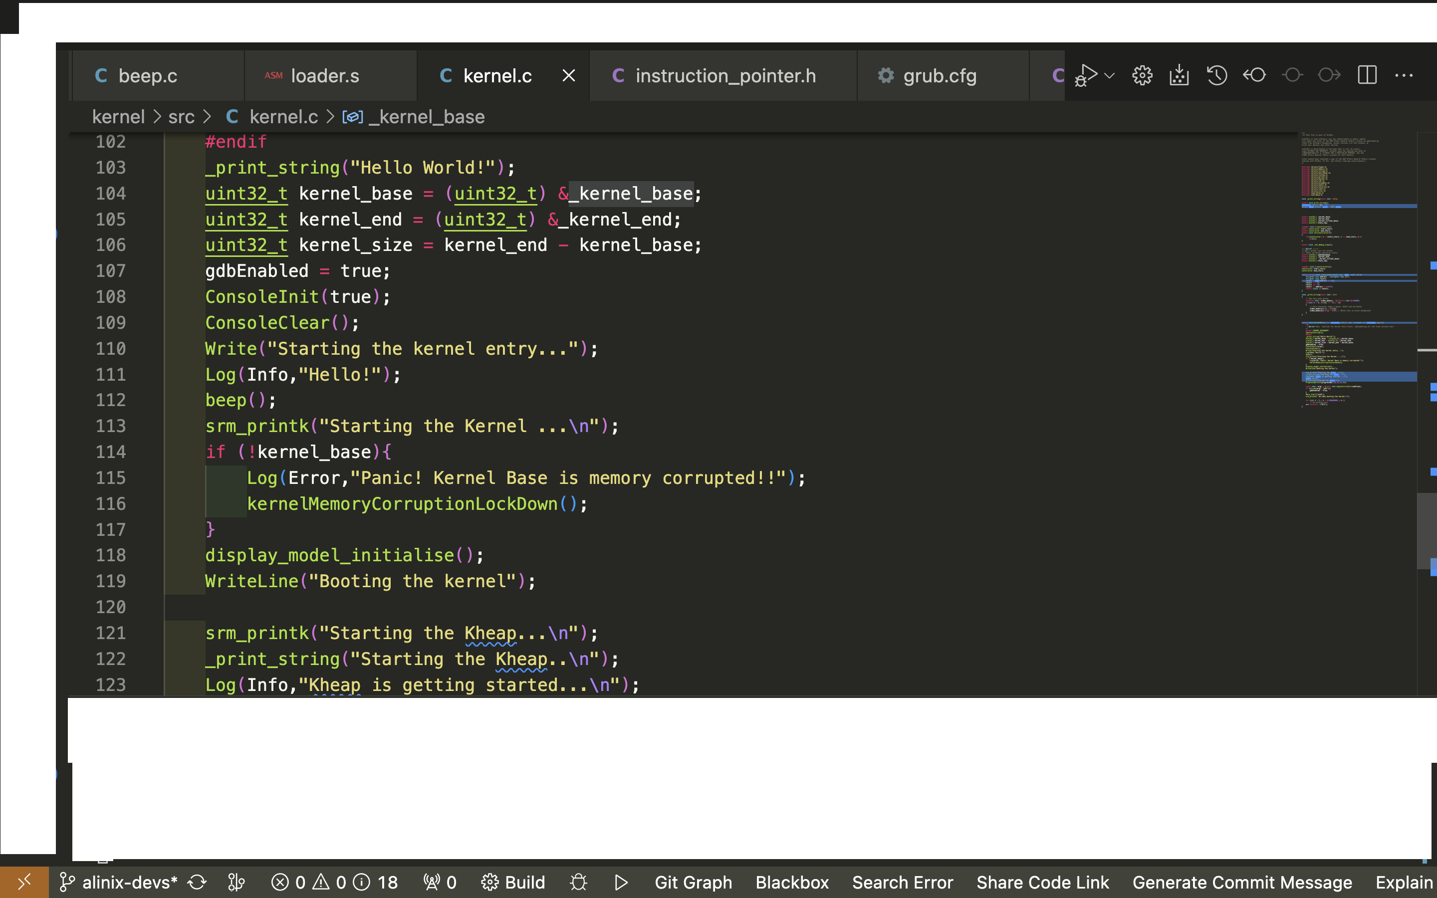
Task: Expand the chevron after kernel.c in the breadcrumb
Action: tap(330, 117)
